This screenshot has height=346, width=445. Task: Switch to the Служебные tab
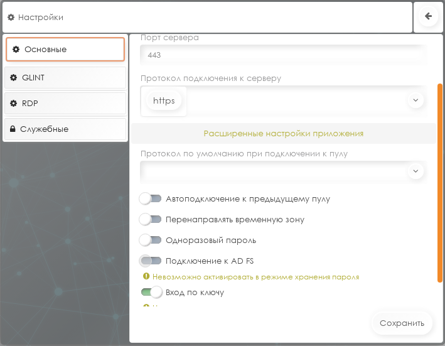pyautogui.click(x=65, y=129)
